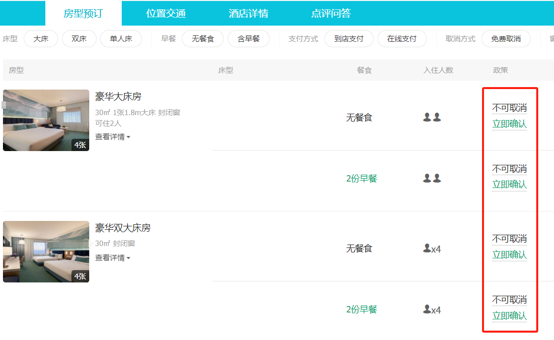The height and width of the screenshot is (340, 554).
Task: Open photo count badge on 豪华大床房 image
Action: 80,145
